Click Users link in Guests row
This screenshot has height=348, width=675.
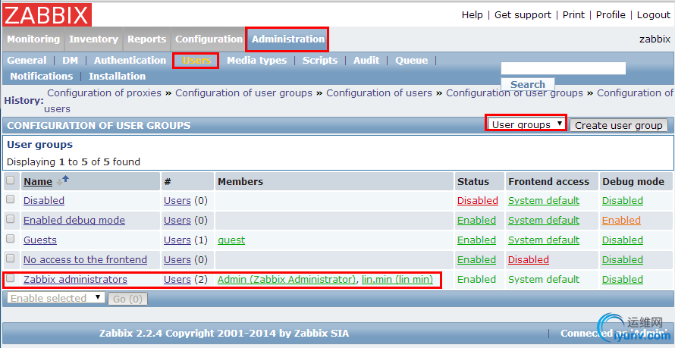(x=177, y=240)
